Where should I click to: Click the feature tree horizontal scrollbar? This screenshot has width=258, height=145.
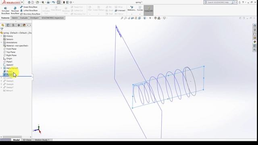pyautogui.click(x=16, y=137)
